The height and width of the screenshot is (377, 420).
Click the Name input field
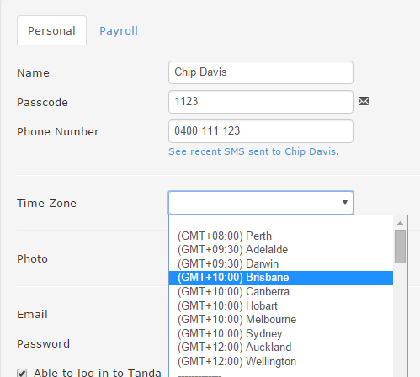[261, 72]
